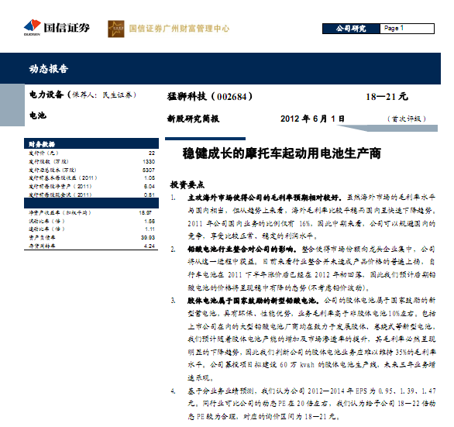Click the 净资产收益率 (加权平均) row label
This screenshot has height=427, width=454.
point(60,212)
